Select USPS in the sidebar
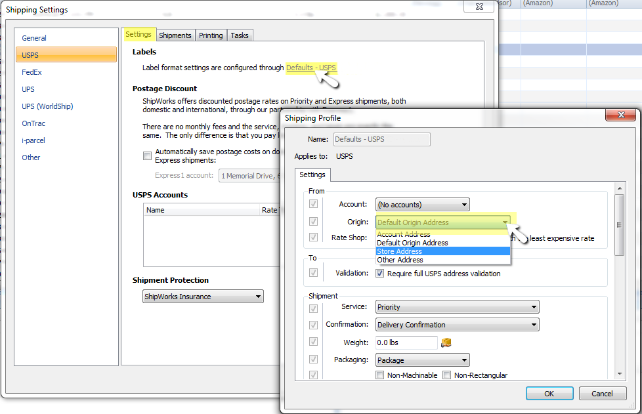Viewport: 642px width, 414px height. 66,55
